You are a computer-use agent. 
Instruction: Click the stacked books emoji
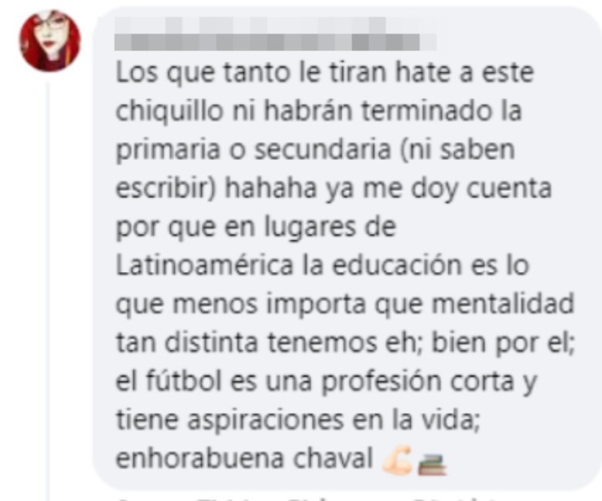(431, 464)
